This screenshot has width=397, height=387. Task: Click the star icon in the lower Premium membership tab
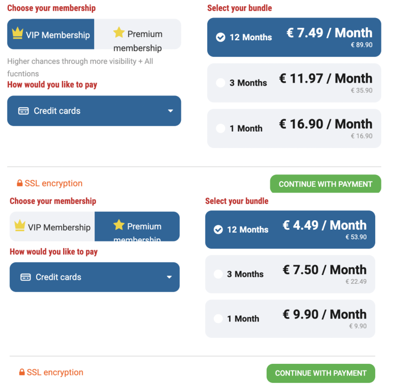click(x=119, y=225)
